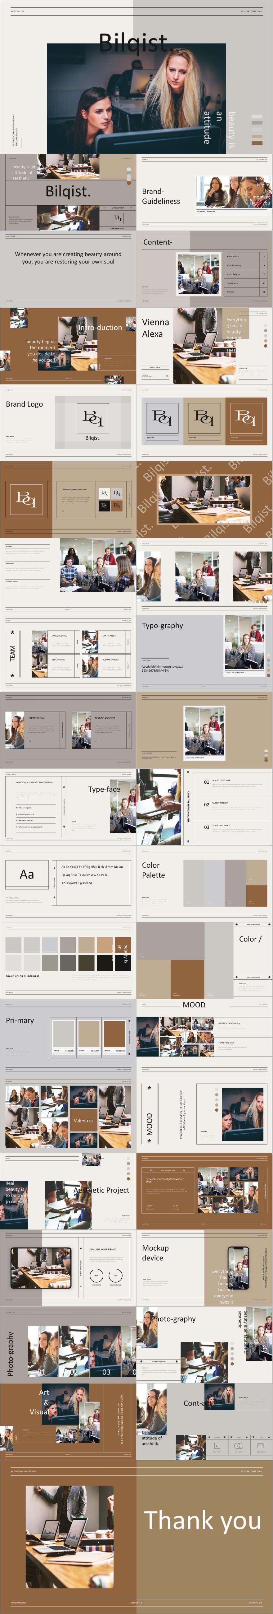Click the envelope icon on the Contact slide
Viewport: 273px width, 1614px height.
tap(260, 1445)
